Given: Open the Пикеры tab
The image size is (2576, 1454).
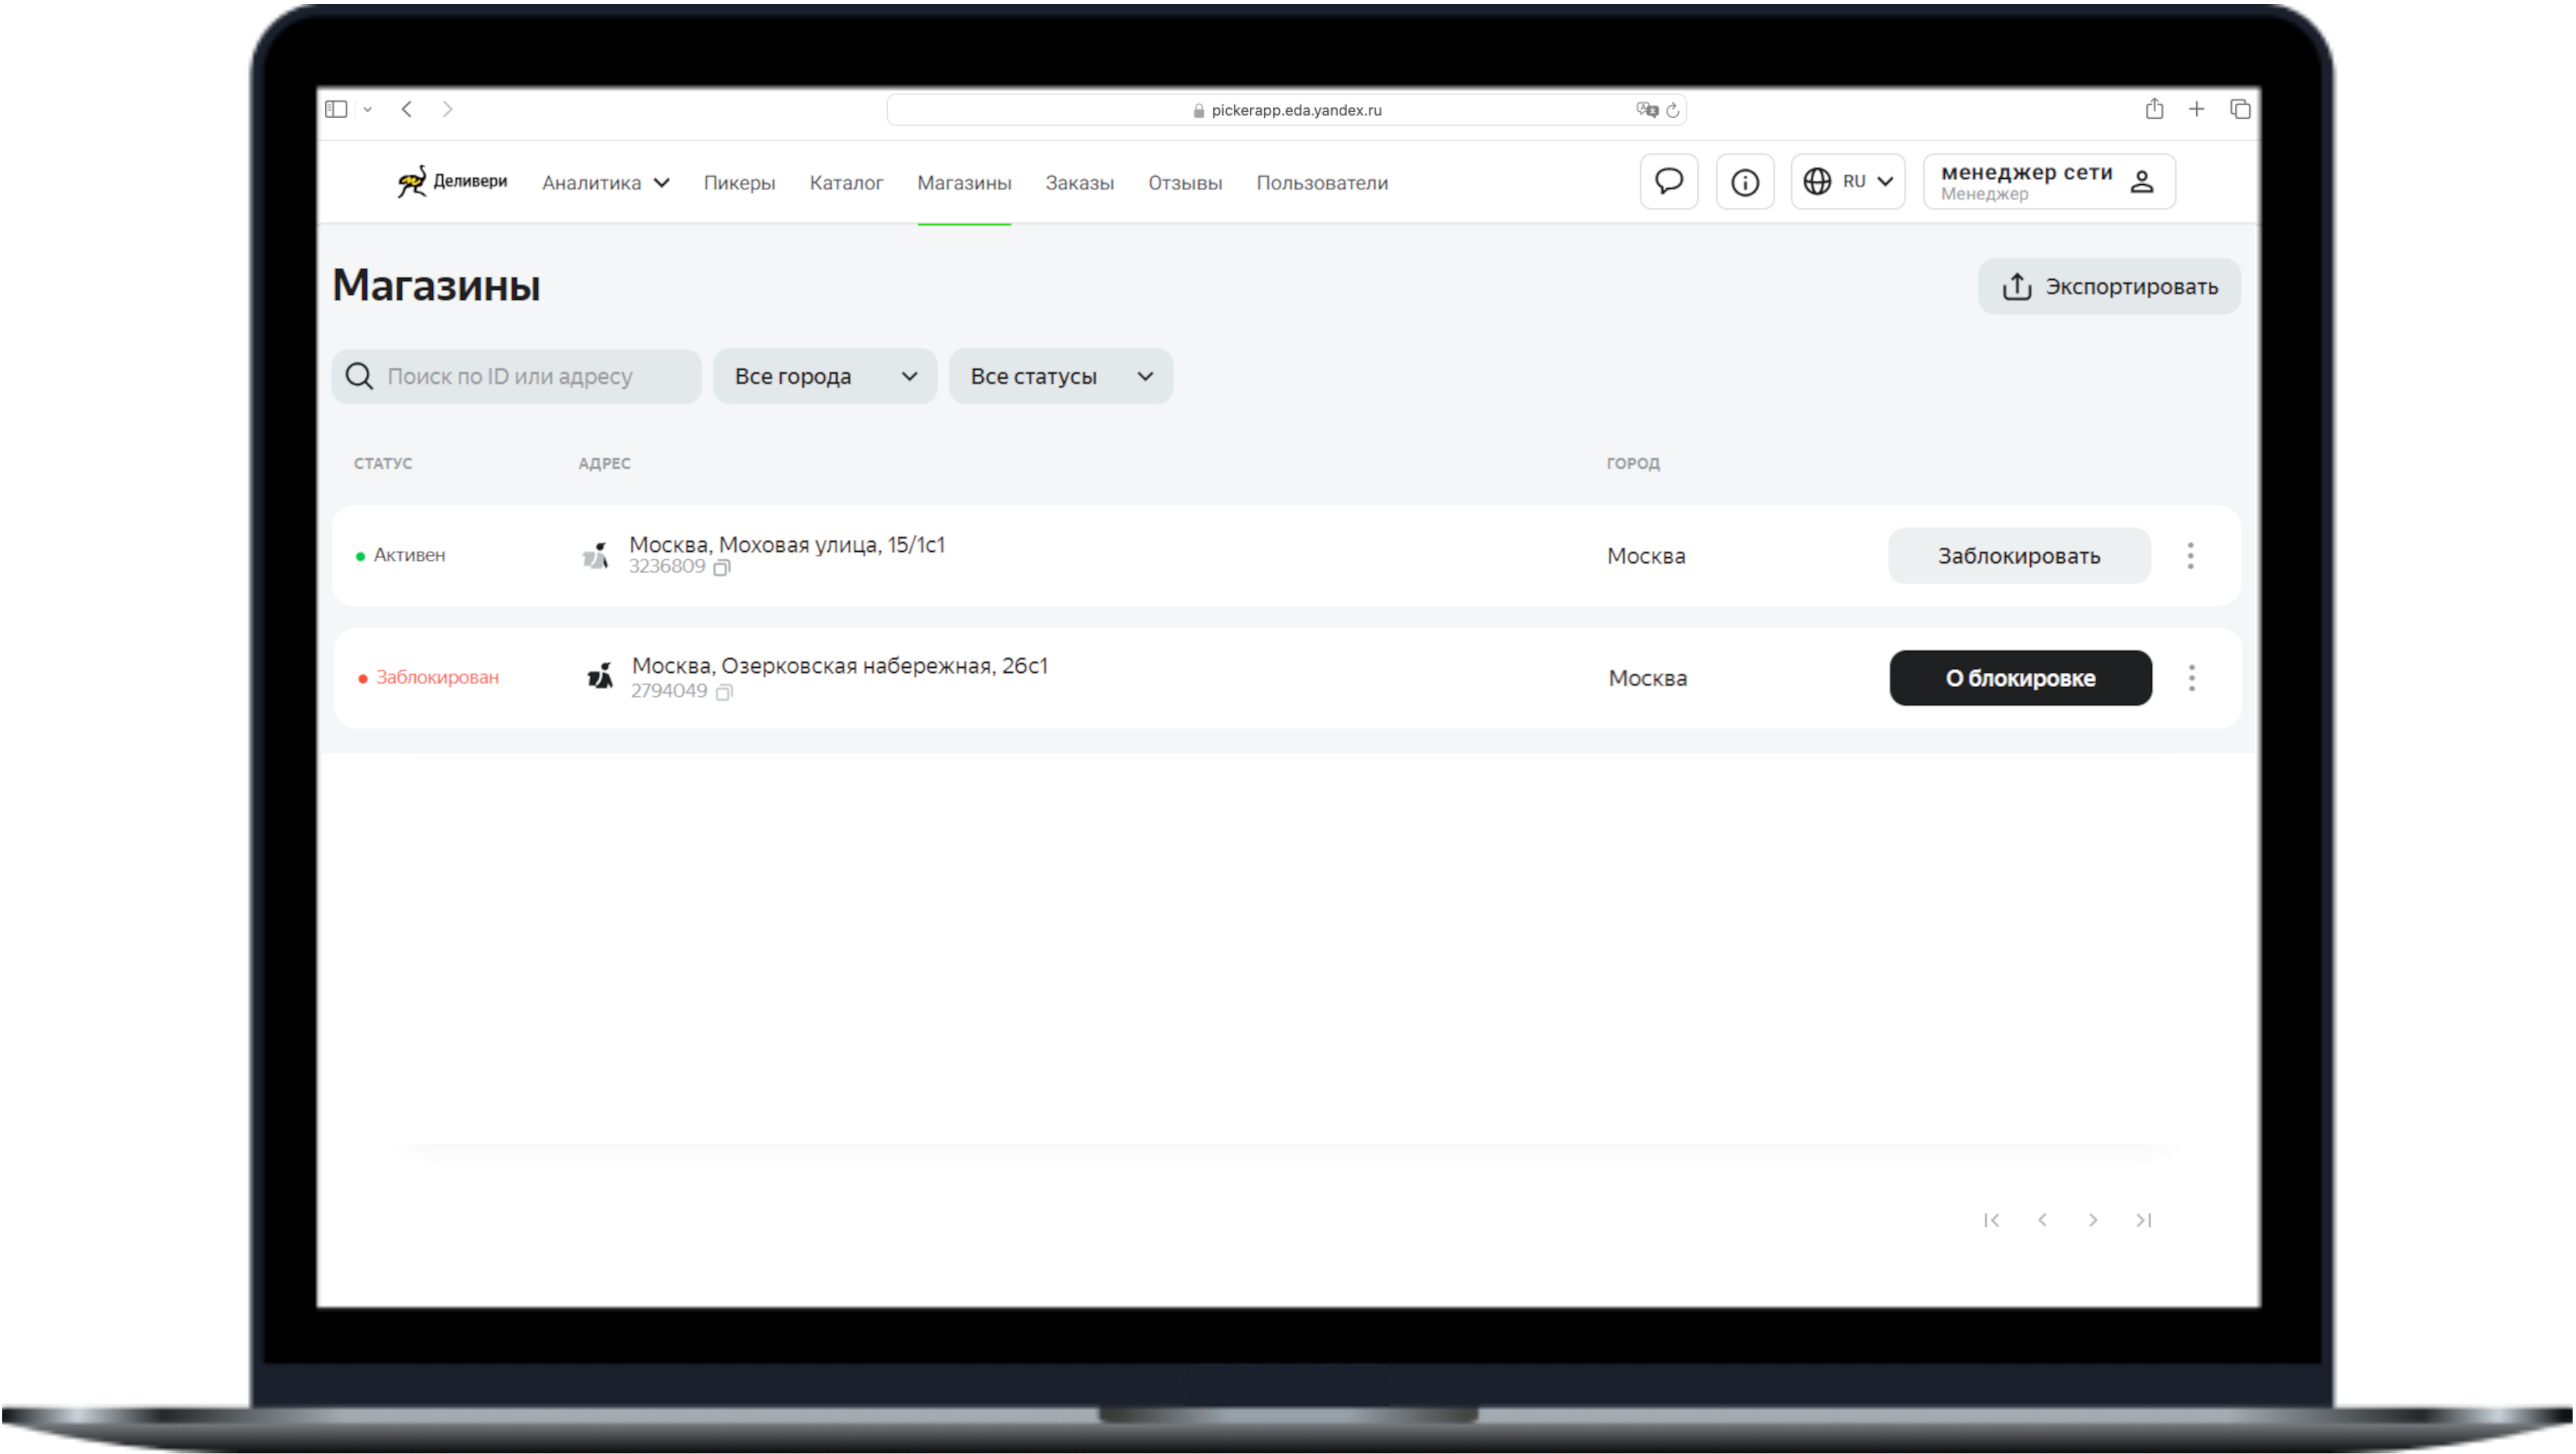Looking at the screenshot, I should coord(739,183).
